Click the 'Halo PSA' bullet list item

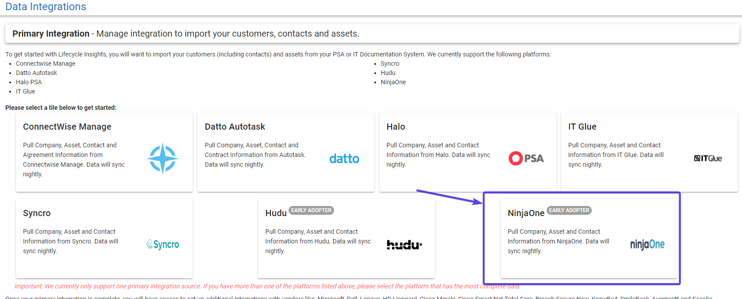click(29, 82)
